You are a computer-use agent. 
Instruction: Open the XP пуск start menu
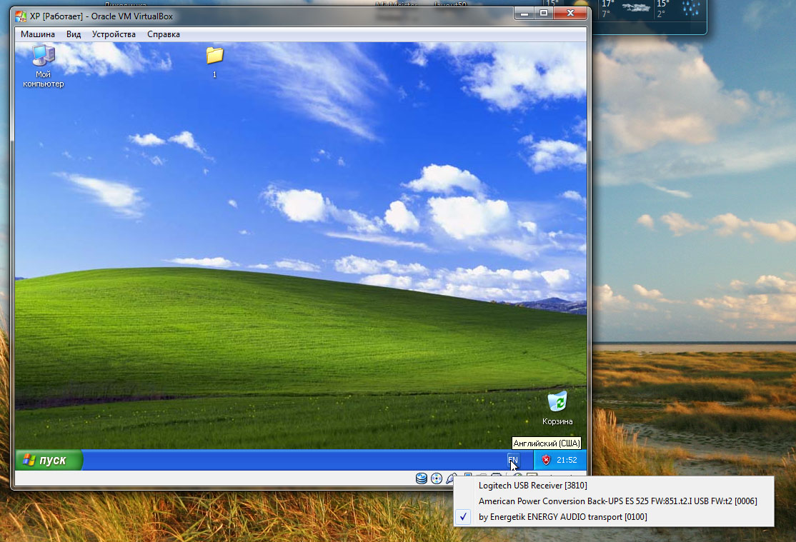[48, 461]
